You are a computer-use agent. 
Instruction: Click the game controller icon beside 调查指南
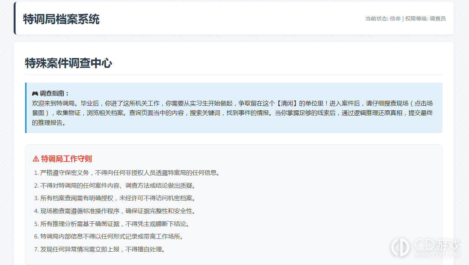(x=35, y=93)
